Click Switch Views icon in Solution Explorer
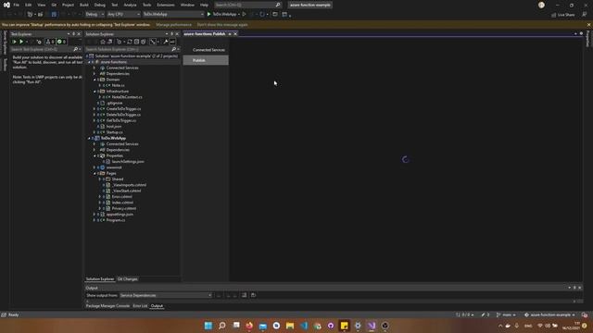Image resolution: width=593 pixels, height=333 pixels. (109, 42)
